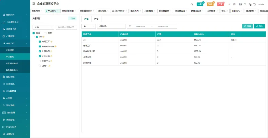Open the teal 一般 alarm badge
268x138 pixels.
(200, 4)
